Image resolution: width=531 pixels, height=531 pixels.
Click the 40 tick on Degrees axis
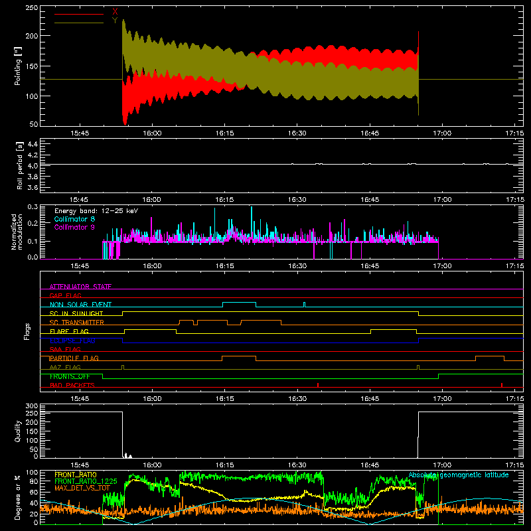[x=34, y=503]
